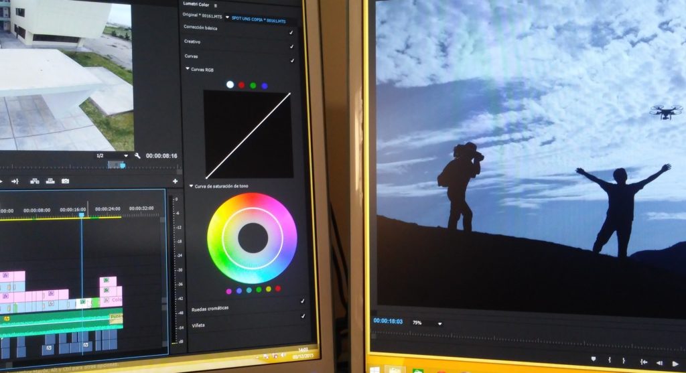This screenshot has width=686, height=373.
Task: Open the Viñeta section
Action: pyautogui.click(x=198, y=325)
